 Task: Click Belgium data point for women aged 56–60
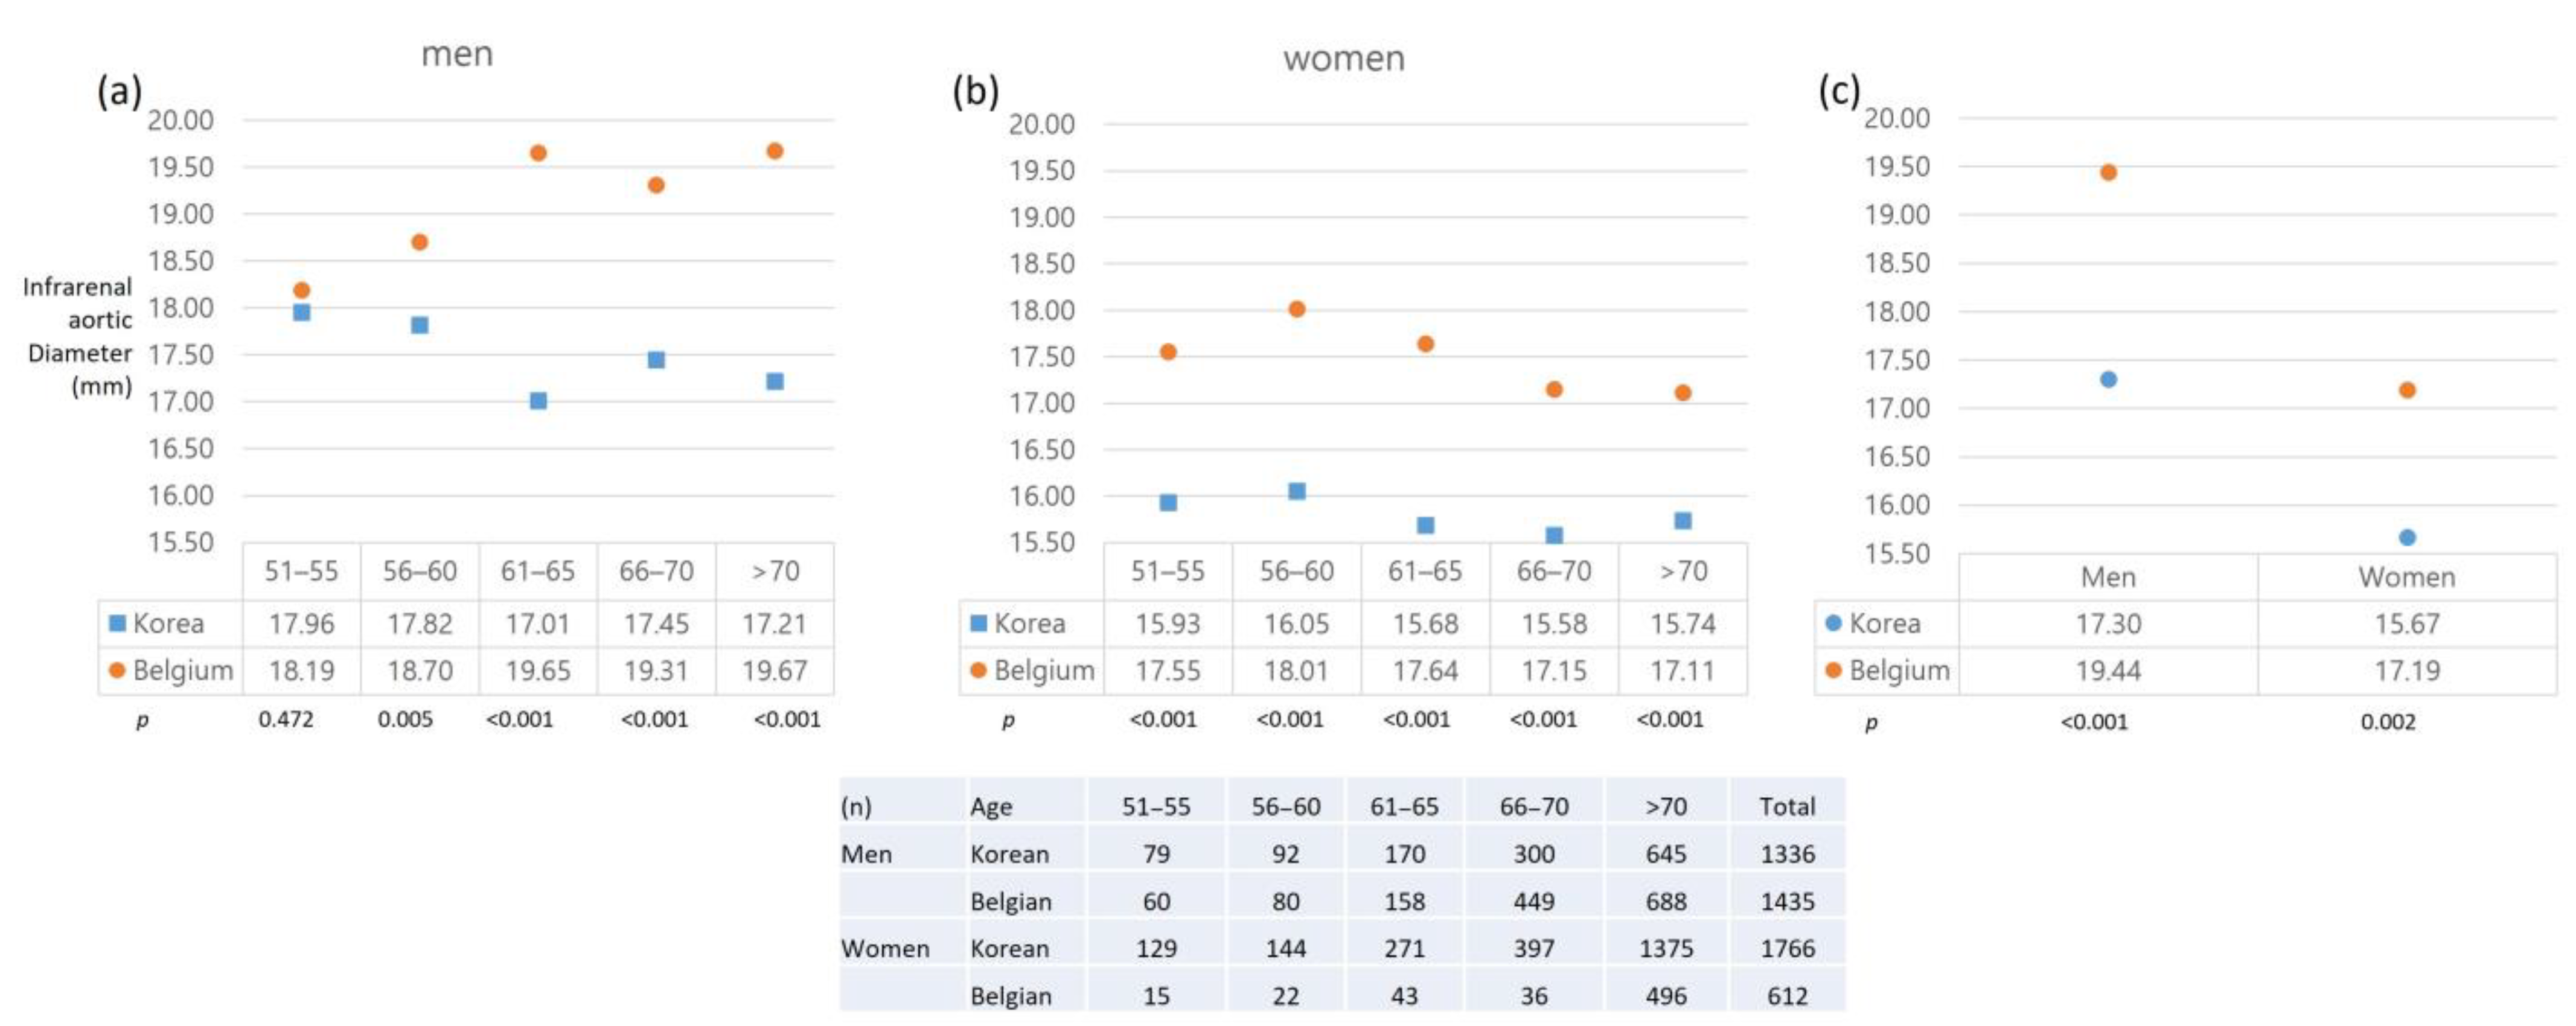click(1297, 309)
